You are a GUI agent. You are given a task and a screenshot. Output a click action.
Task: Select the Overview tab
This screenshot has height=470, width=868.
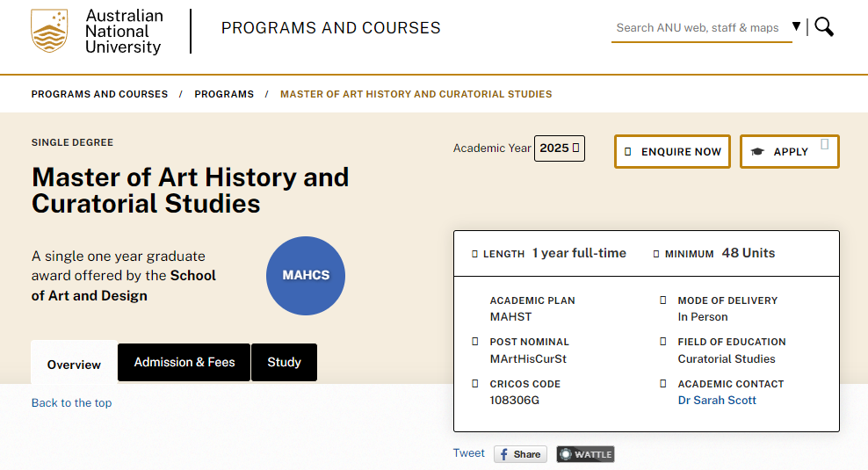coord(74,364)
